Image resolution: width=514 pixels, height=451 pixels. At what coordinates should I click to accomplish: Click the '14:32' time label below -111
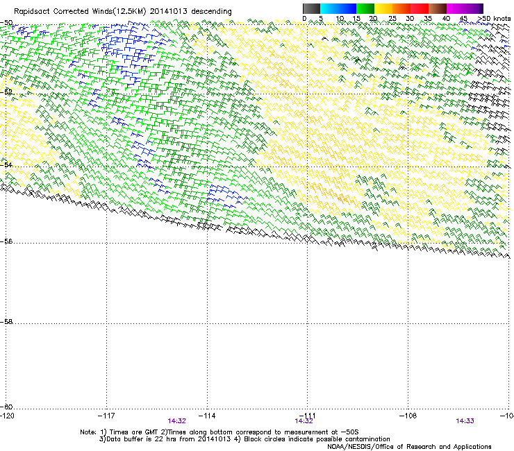click(304, 421)
